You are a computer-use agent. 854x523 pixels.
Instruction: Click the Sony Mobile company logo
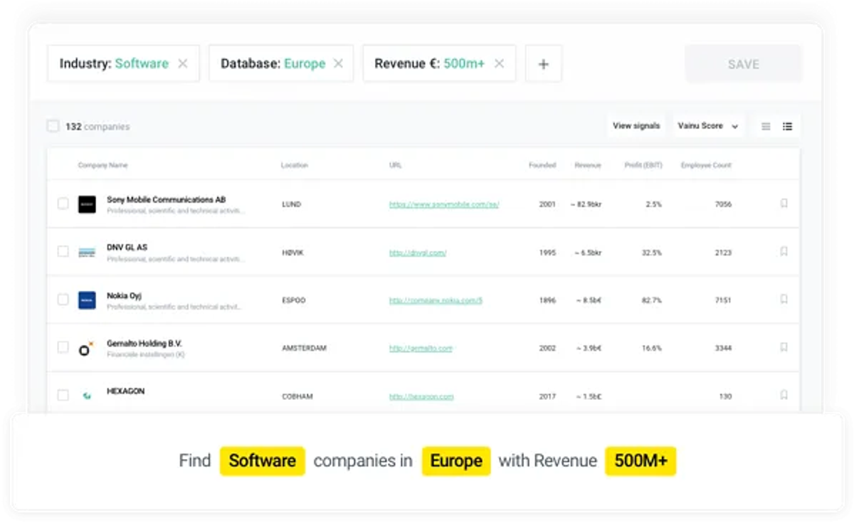pyautogui.click(x=87, y=204)
